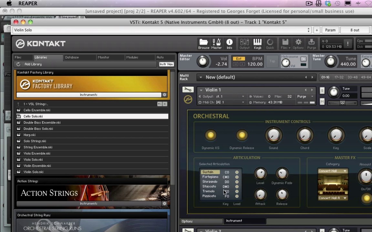Adjust the Sound instrument control knob
This screenshot has height=232, width=372.
(x=273, y=135)
